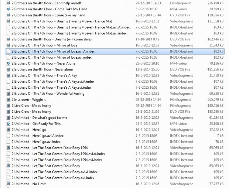The image size is (229, 188).
Task: Click size '111.358 kB'
Action: pos(216,21)
